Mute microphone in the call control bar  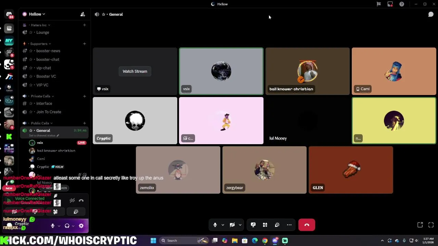pyautogui.click(x=215, y=225)
